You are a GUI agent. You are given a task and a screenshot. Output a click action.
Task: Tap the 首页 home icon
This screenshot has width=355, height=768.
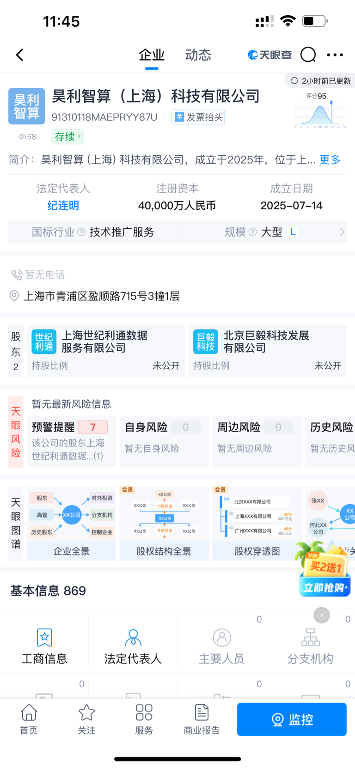pyautogui.click(x=29, y=713)
